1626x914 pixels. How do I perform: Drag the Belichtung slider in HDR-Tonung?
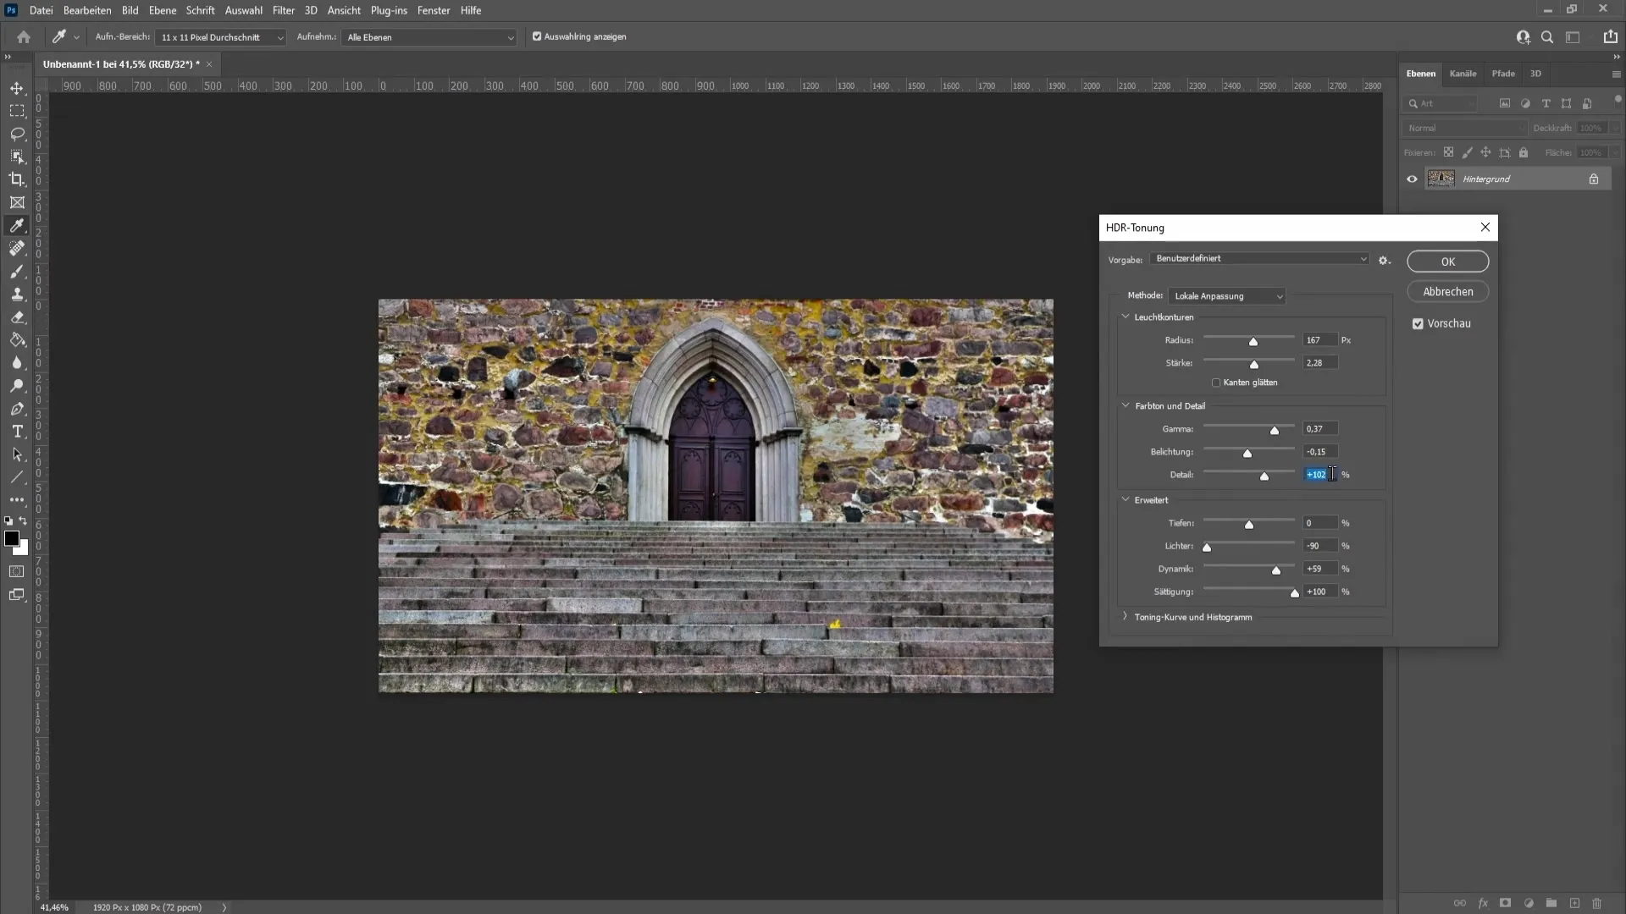[1248, 453]
